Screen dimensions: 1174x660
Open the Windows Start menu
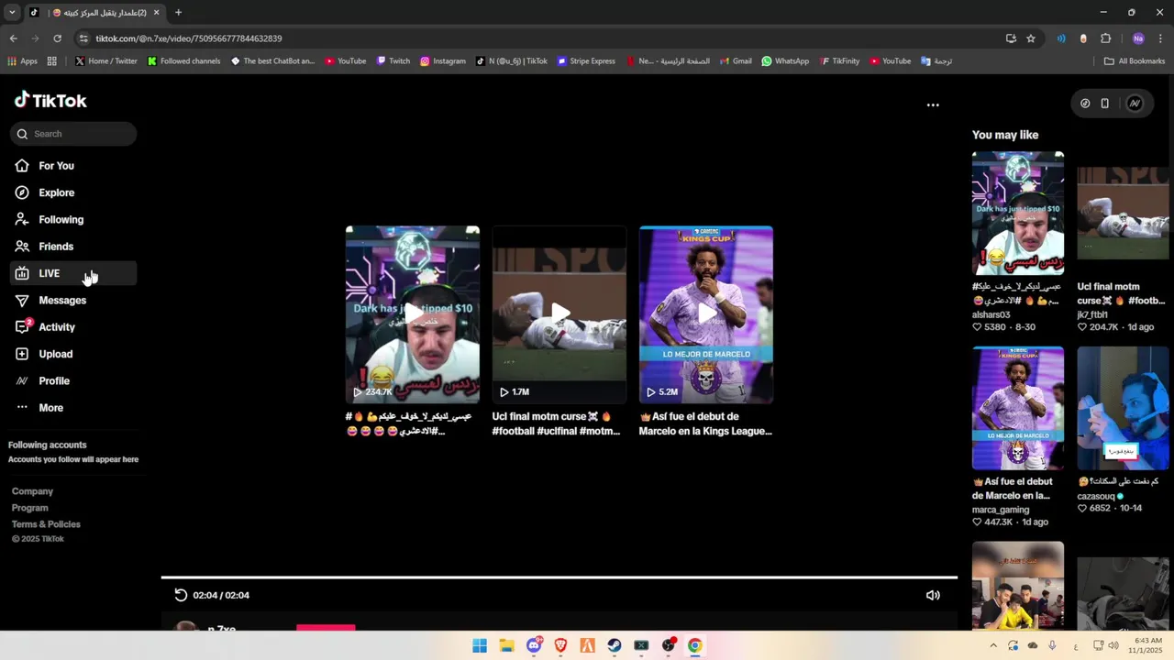click(480, 645)
